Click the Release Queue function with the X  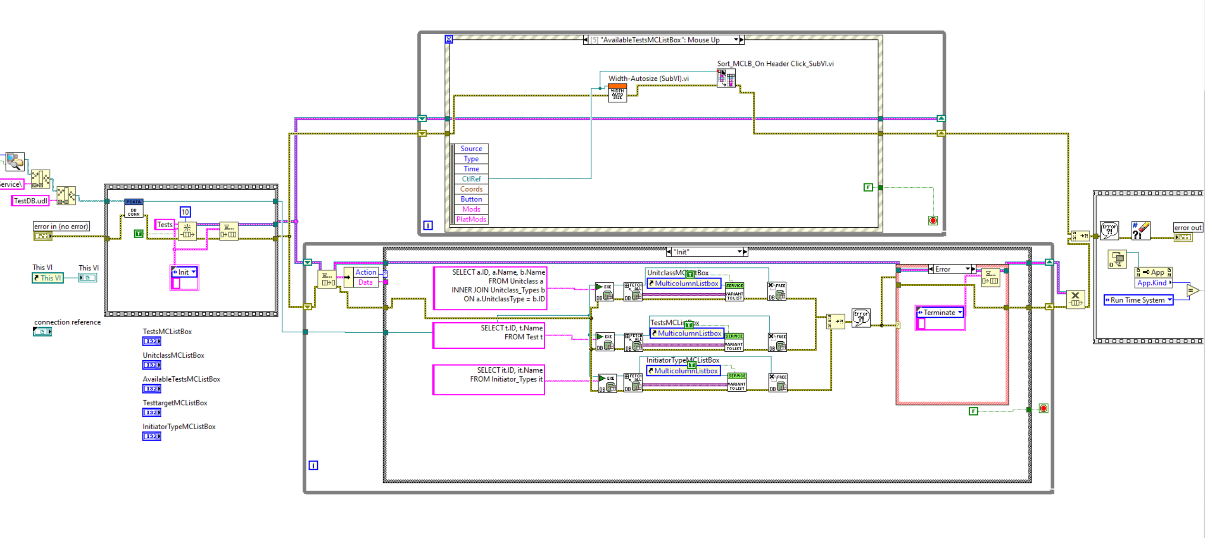tap(1075, 299)
